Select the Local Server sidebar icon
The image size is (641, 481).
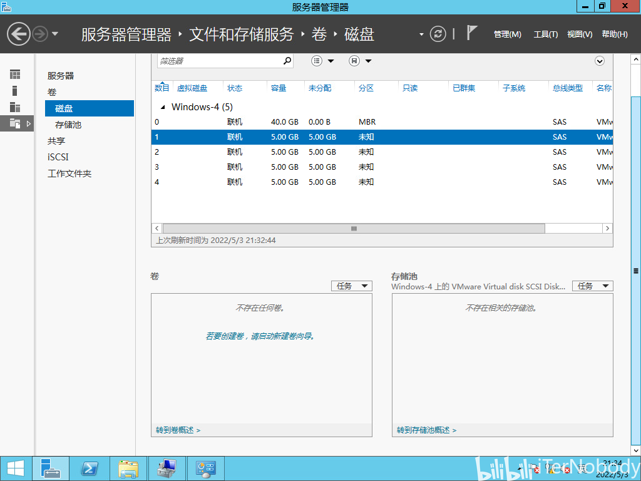pyautogui.click(x=15, y=91)
